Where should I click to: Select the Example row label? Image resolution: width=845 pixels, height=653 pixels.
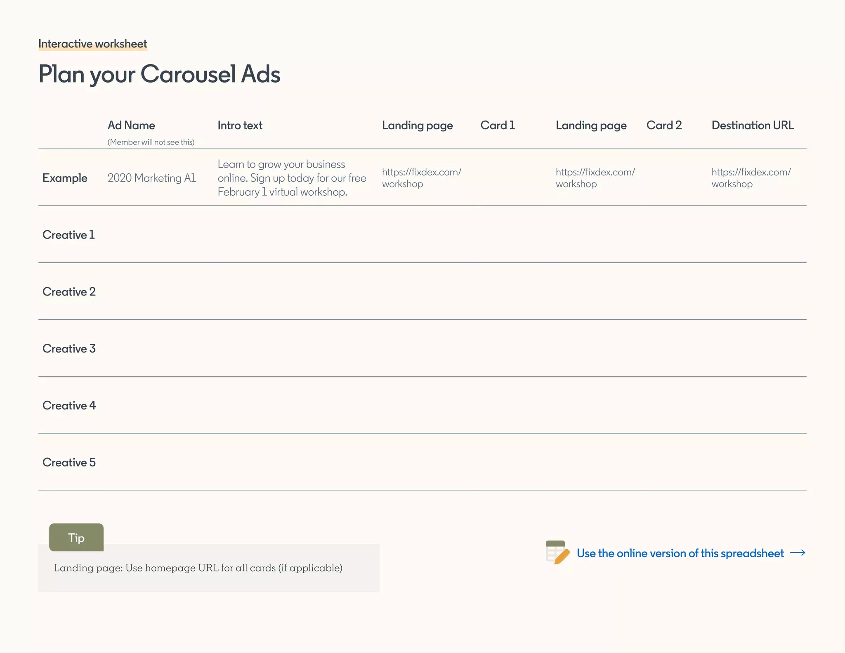tap(65, 178)
